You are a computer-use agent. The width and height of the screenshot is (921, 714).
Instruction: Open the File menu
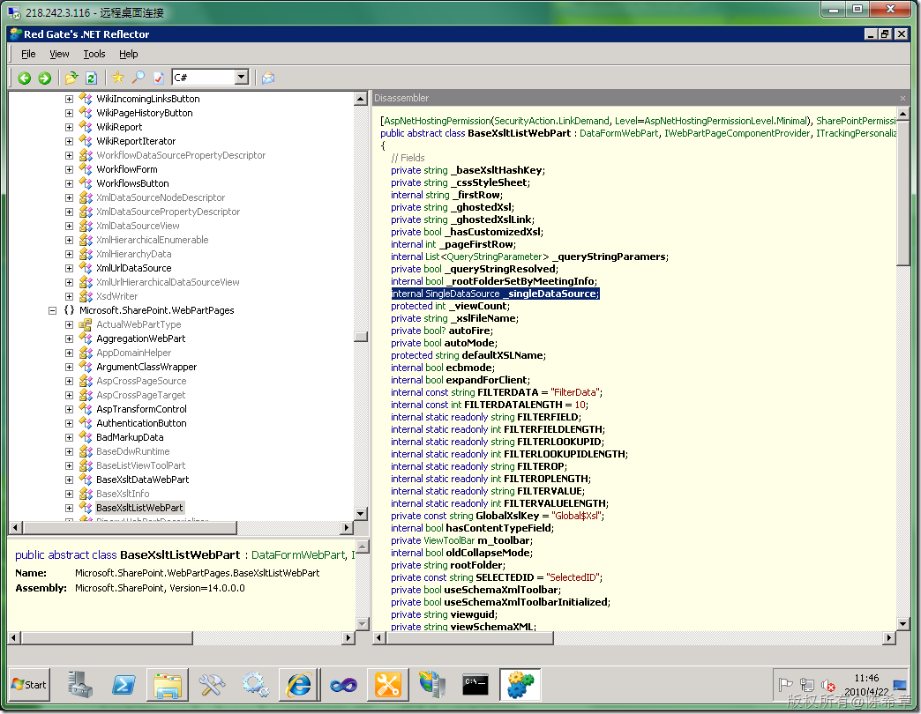(28, 54)
